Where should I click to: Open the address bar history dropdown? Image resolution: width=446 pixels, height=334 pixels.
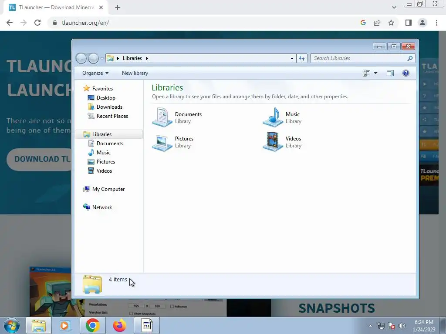(292, 58)
